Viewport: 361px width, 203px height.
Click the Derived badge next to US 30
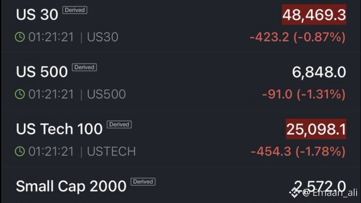pyautogui.click(x=75, y=10)
